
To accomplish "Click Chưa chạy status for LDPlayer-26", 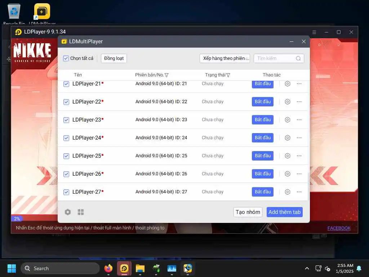I will click(x=213, y=174).
